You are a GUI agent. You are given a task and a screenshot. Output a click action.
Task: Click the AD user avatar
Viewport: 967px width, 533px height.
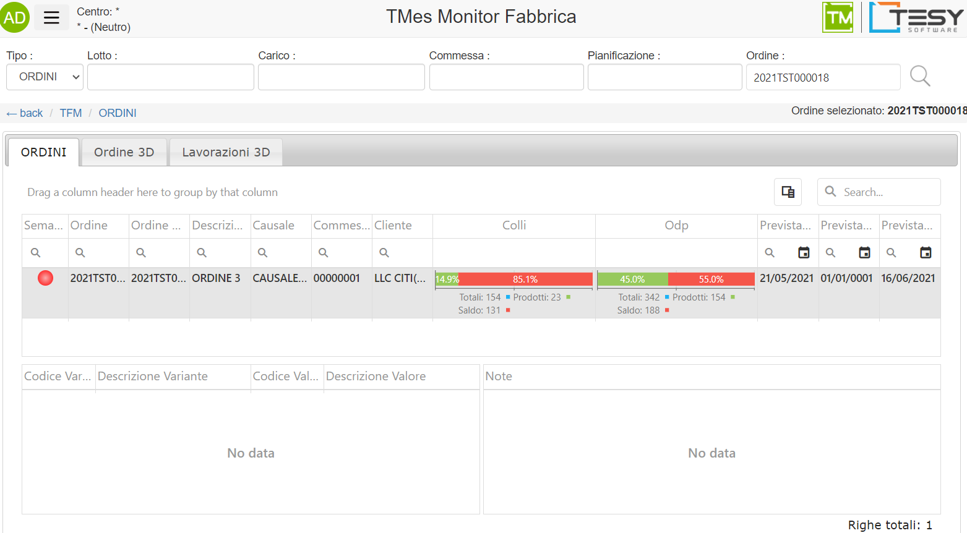tap(14, 17)
